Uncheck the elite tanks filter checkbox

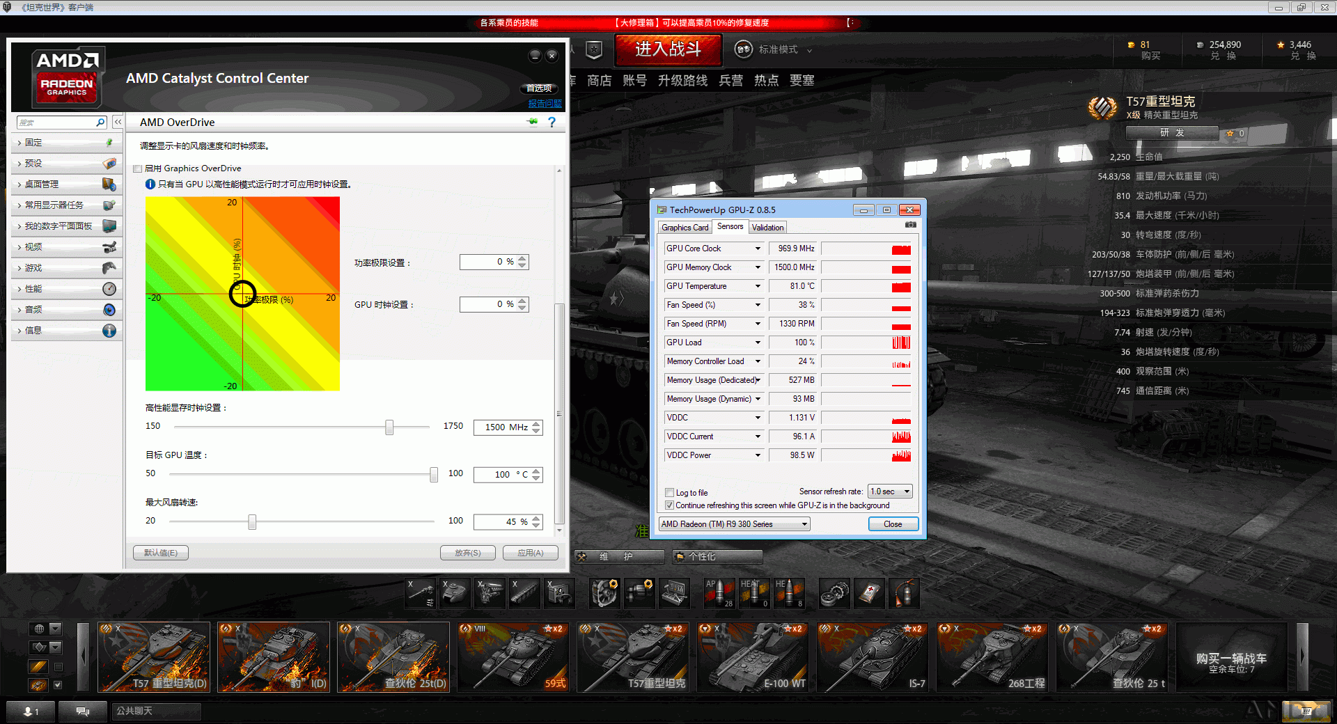coord(58,684)
